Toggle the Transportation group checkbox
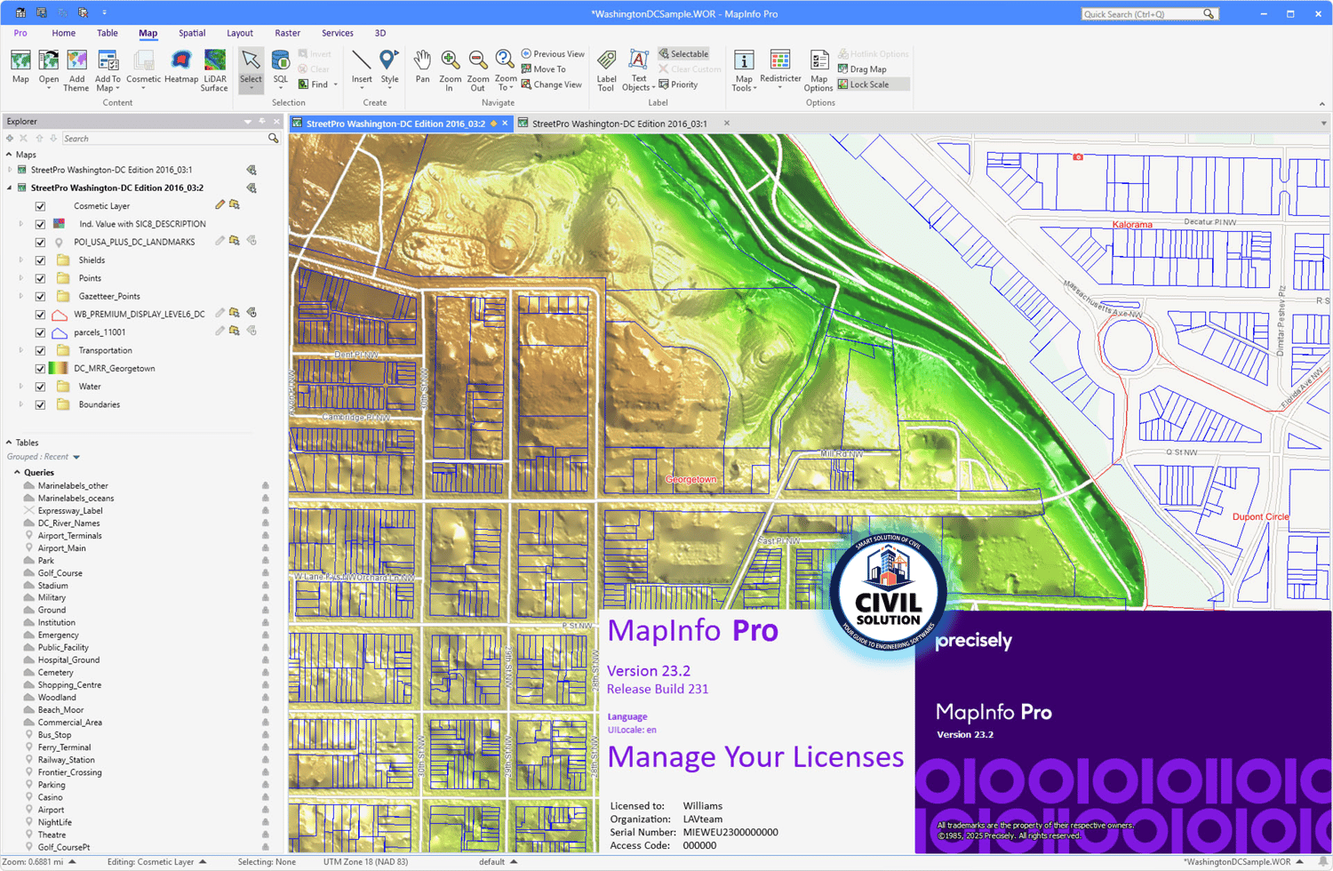 click(40, 350)
